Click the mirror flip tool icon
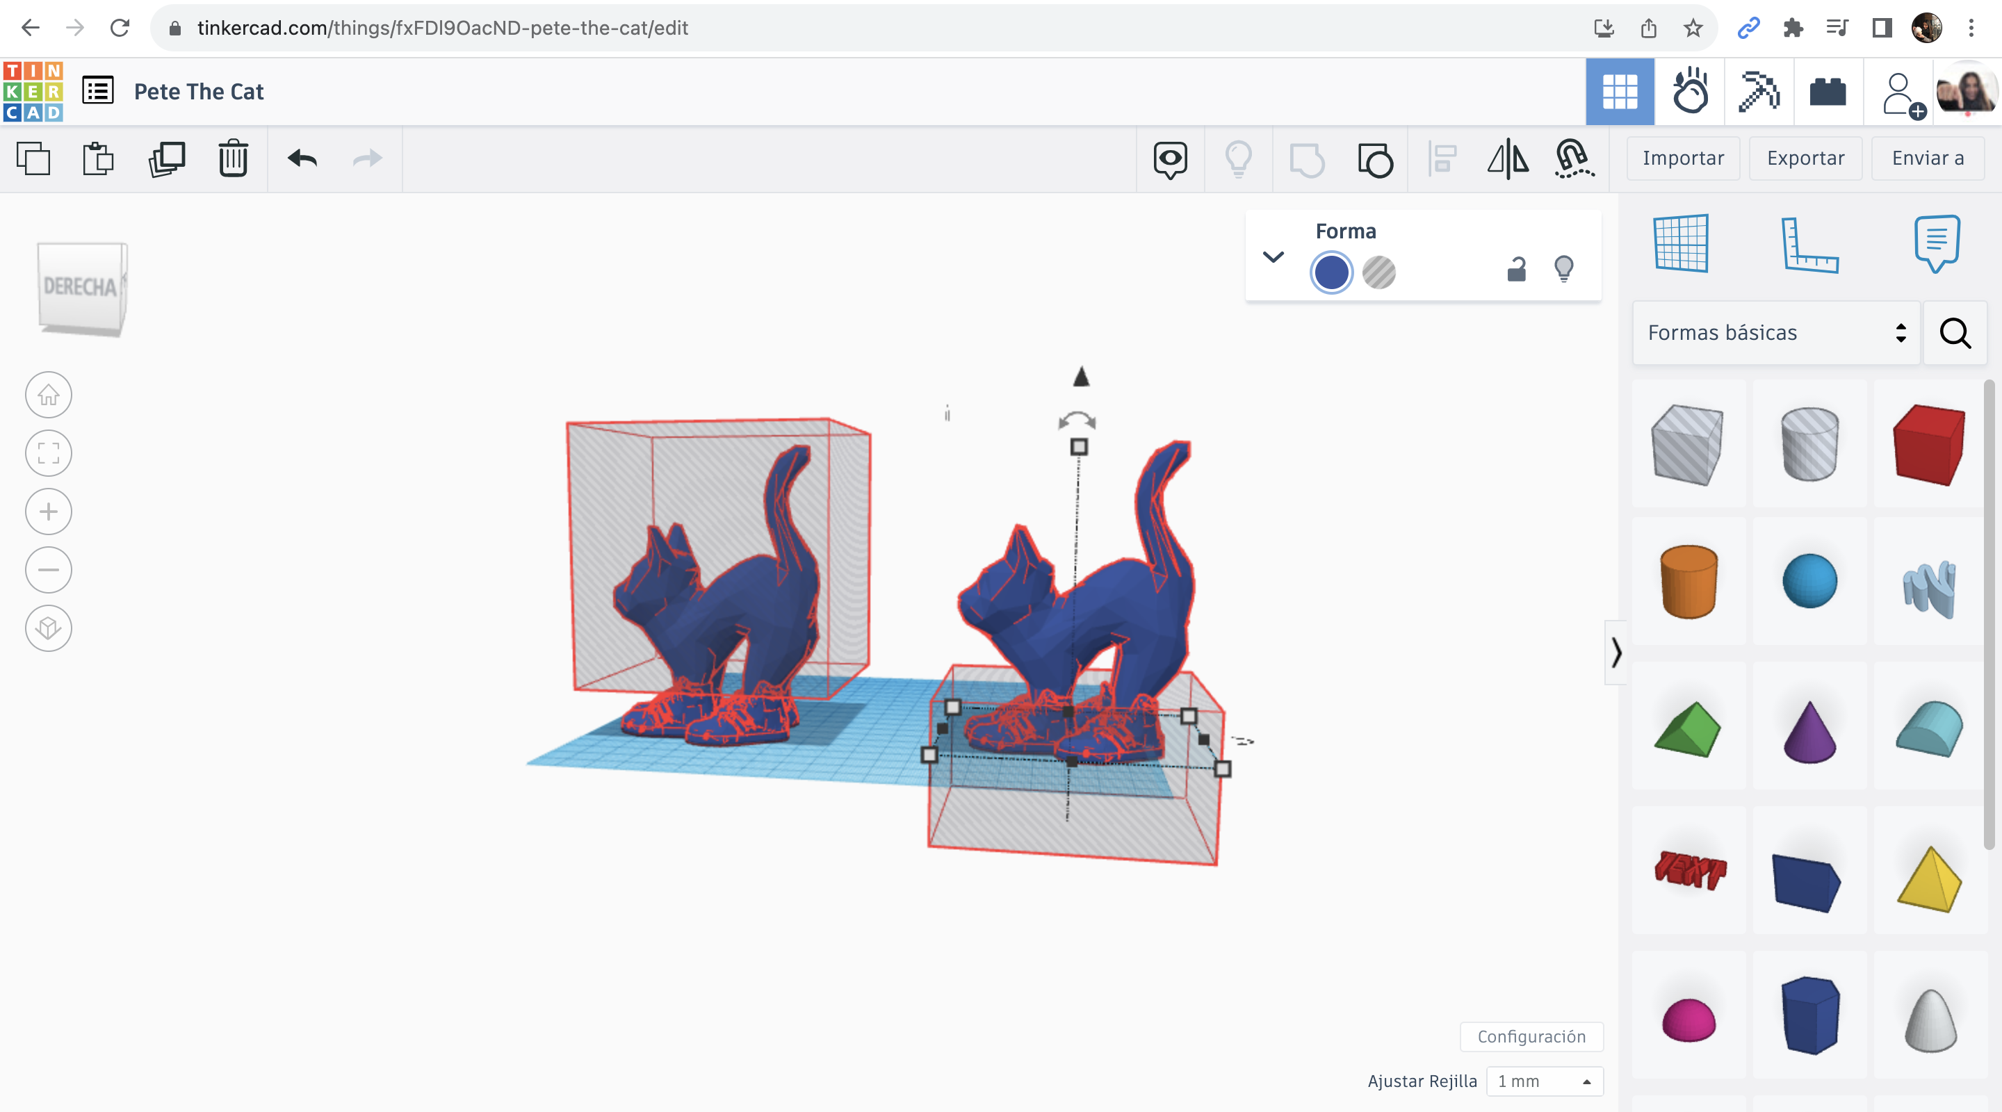Viewport: 2002px width, 1112px height. click(1508, 158)
